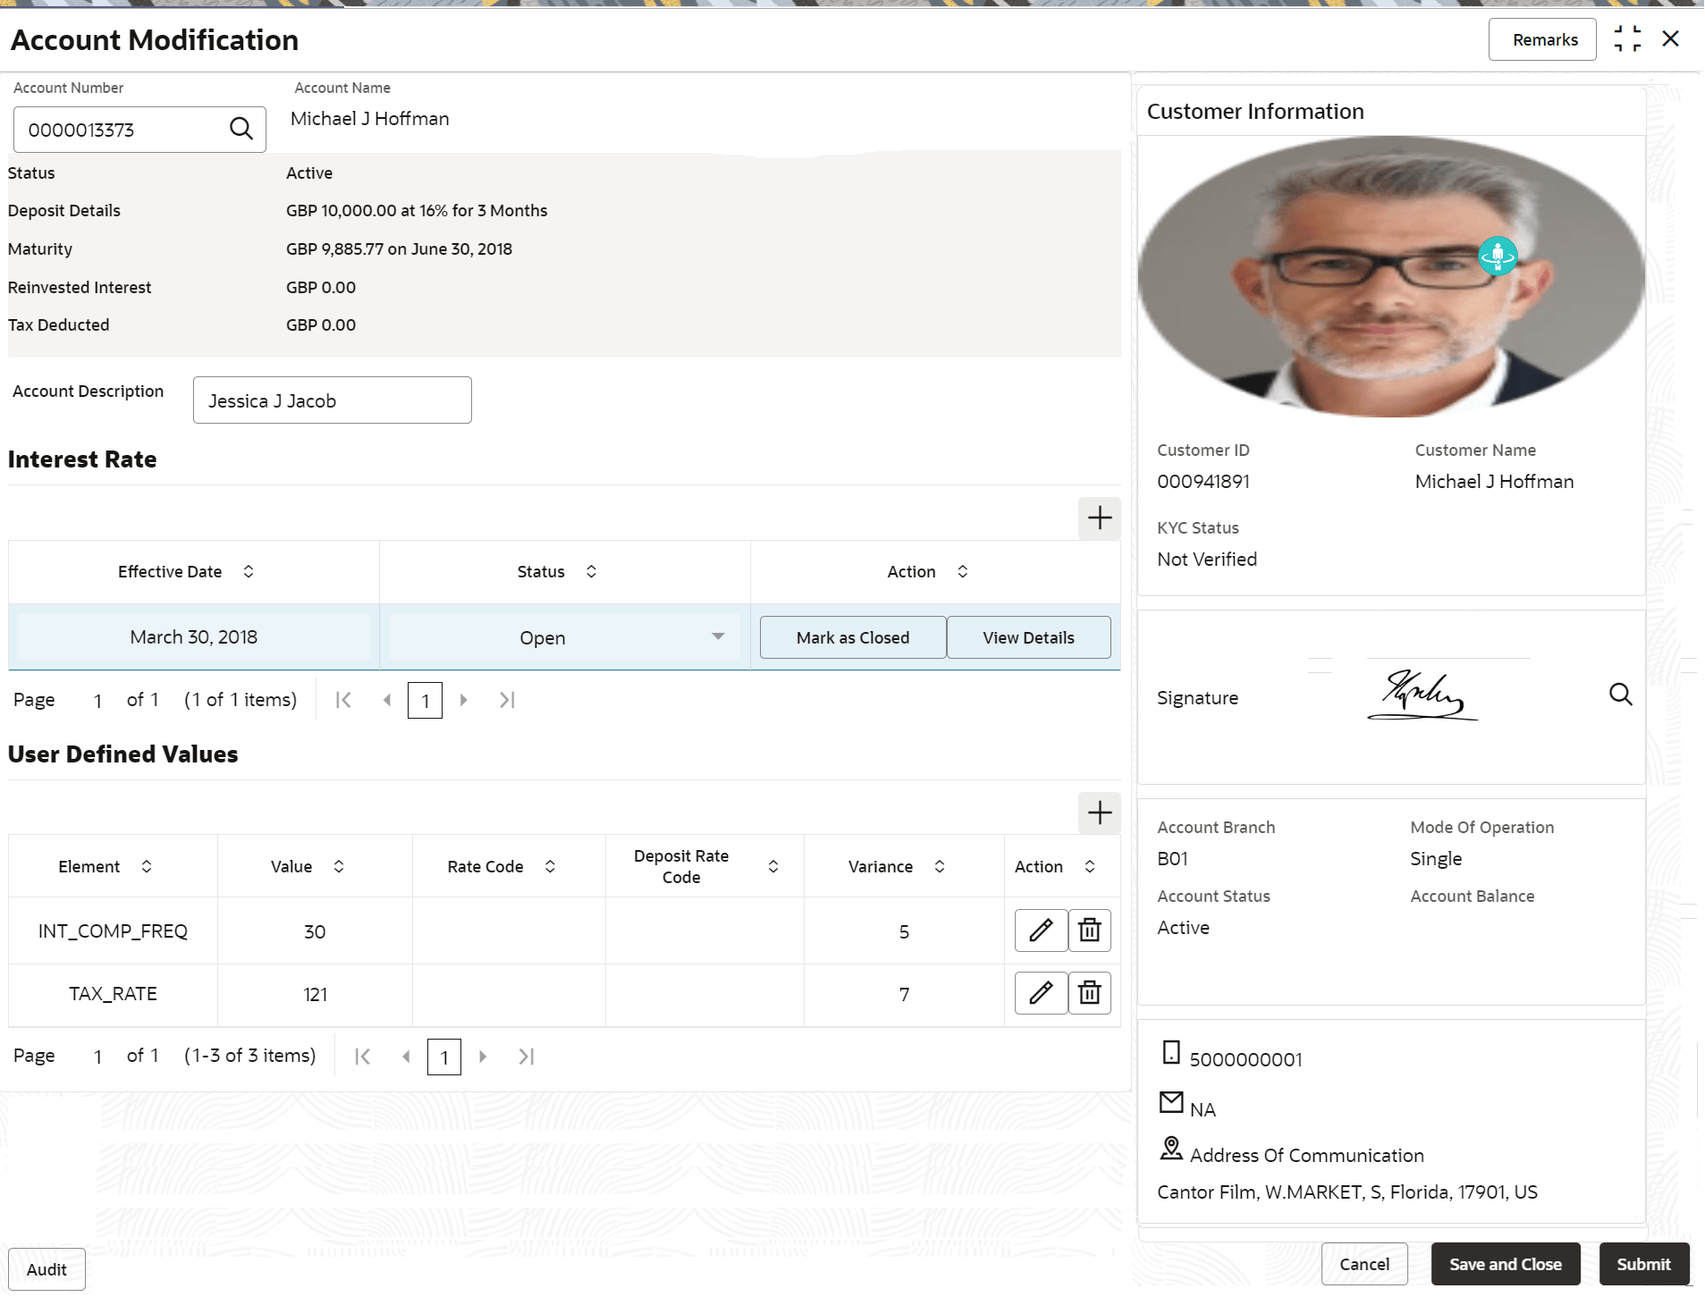Search account number with magnifier icon
This screenshot has height=1297, width=1705.
241,129
